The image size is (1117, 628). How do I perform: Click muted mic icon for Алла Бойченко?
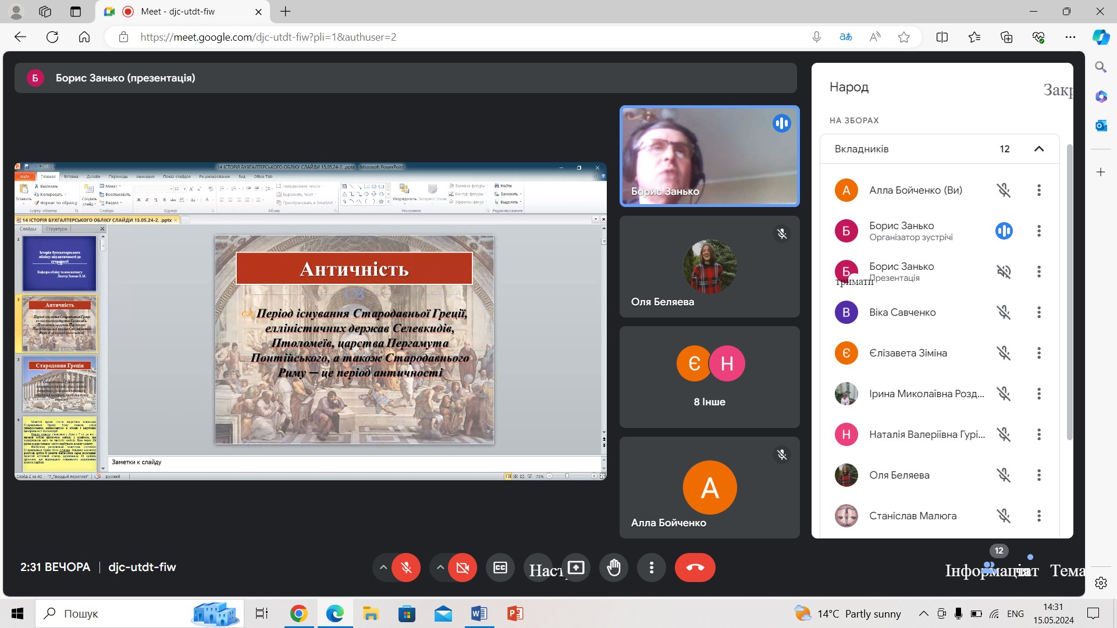(1004, 190)
